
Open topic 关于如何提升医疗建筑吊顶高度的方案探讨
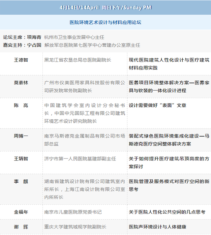169,162
